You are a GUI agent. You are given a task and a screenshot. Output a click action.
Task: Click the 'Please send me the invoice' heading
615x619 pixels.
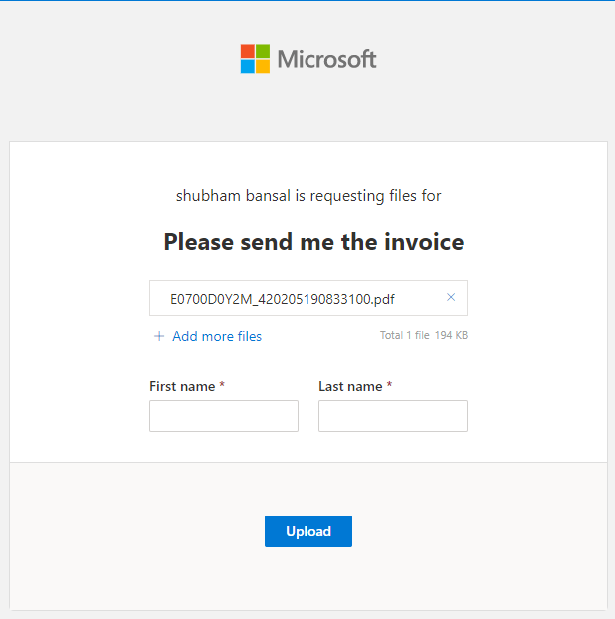pos(313,242)
